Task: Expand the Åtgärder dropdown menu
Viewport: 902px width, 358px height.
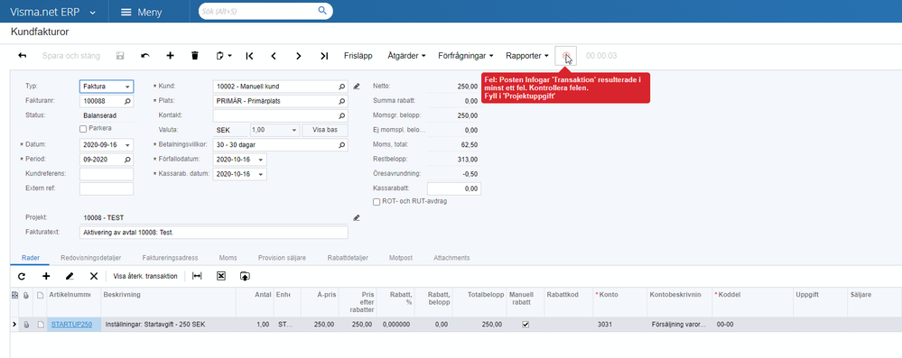Action: tap(406, 56)
